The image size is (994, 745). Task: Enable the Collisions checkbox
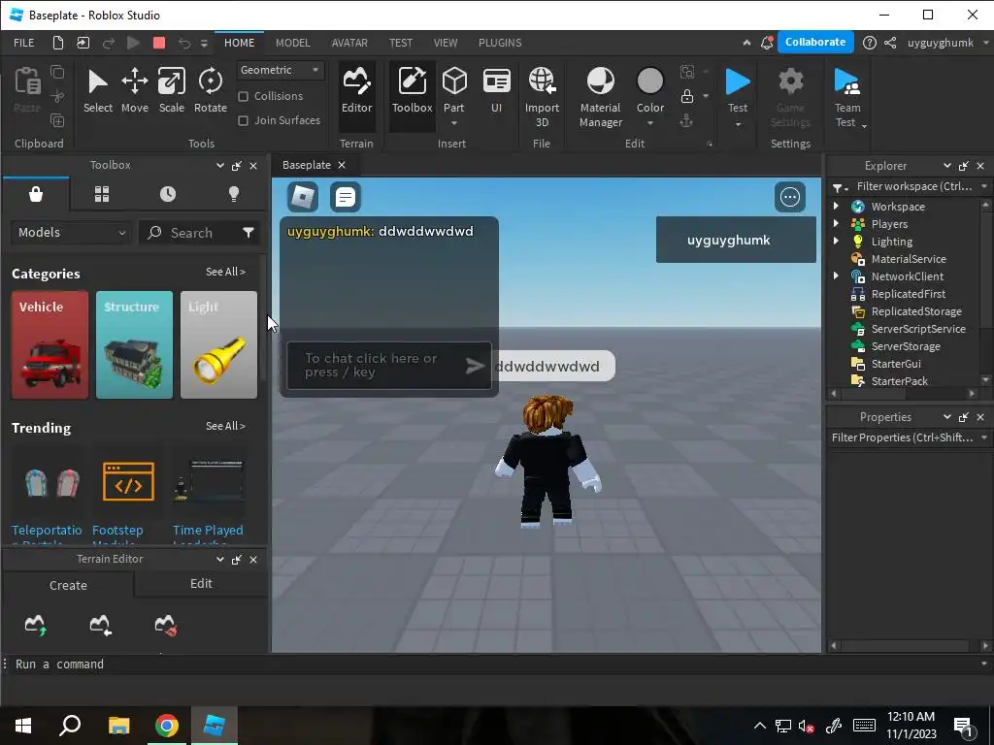coord(243,96)
